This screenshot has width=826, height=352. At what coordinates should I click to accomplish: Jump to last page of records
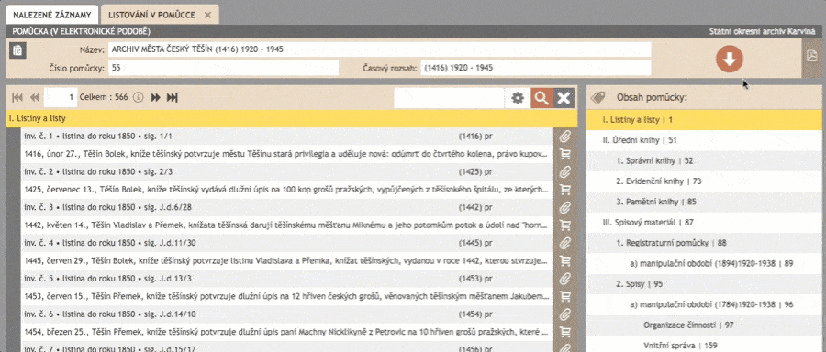pyautogui.click(x=173, y=97)
